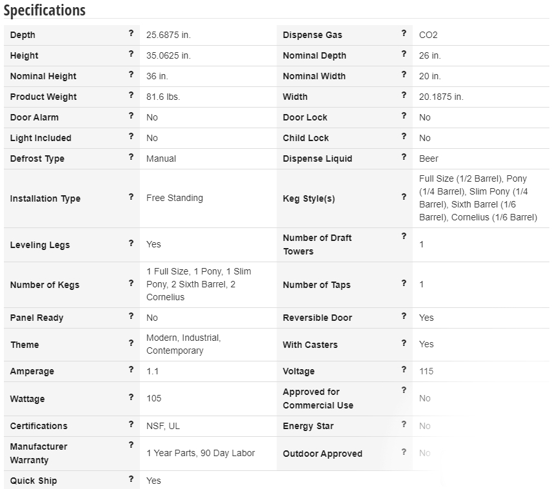Select the Nominal Width label

(314, 76)
